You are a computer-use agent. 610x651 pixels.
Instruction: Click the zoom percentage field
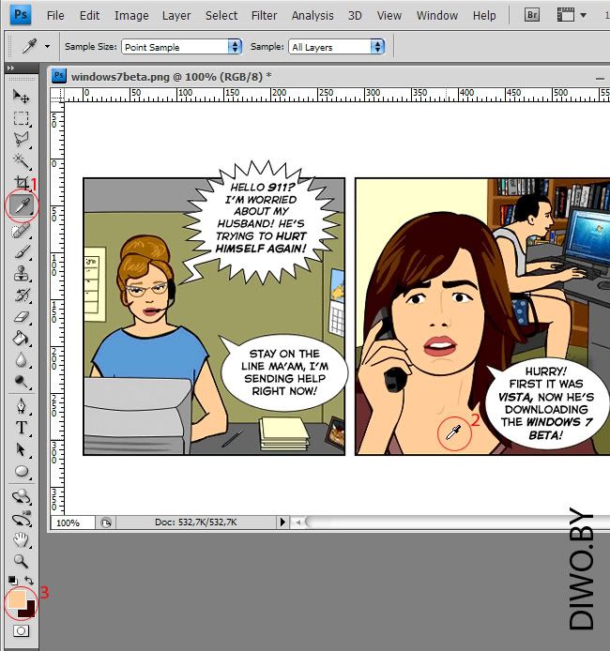point(72,522)
